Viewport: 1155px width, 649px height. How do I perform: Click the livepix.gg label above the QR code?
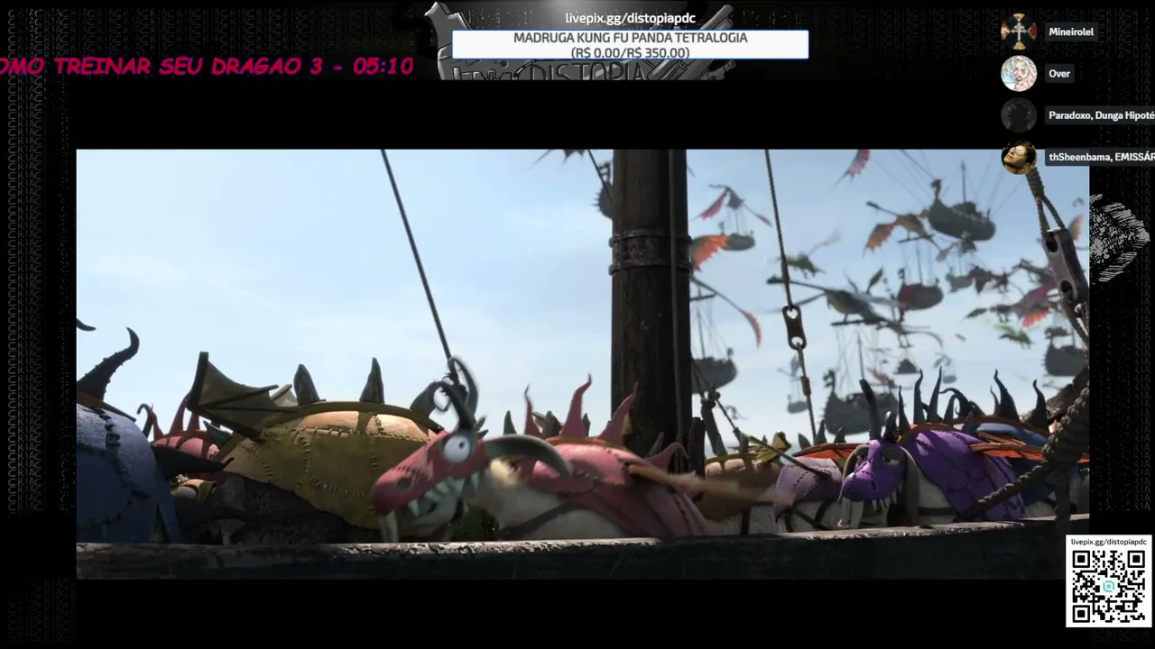pos(1109,542)
